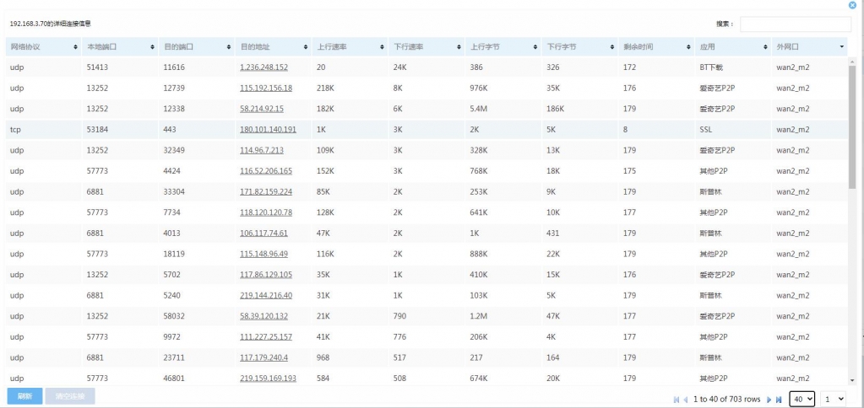
Task: Click the 192.168.3.70 connection info title
Action: (50, 24)
